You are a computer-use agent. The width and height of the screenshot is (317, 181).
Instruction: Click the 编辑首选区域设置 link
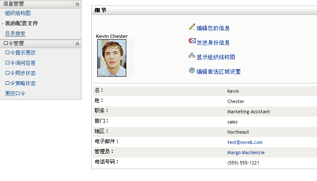point(218,72)
